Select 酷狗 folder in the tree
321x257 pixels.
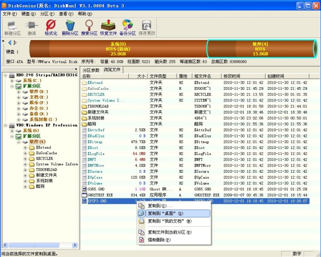tap(40, 186)
